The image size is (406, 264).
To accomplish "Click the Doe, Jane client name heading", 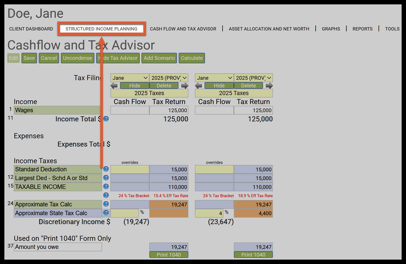I will [35, 13].
